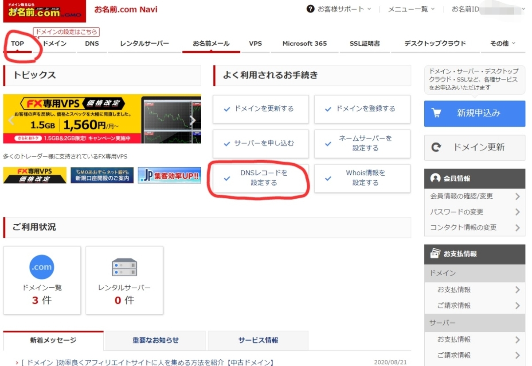Select the TOP navigation tab

18,43
